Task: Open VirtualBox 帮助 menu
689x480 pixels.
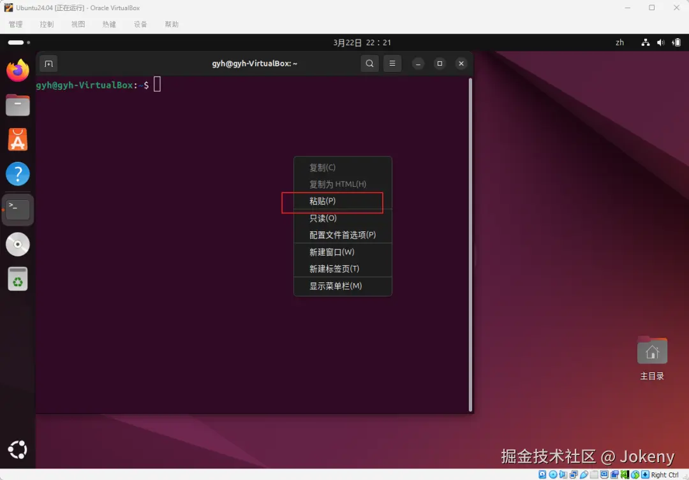Action: (x=172, y=24)
